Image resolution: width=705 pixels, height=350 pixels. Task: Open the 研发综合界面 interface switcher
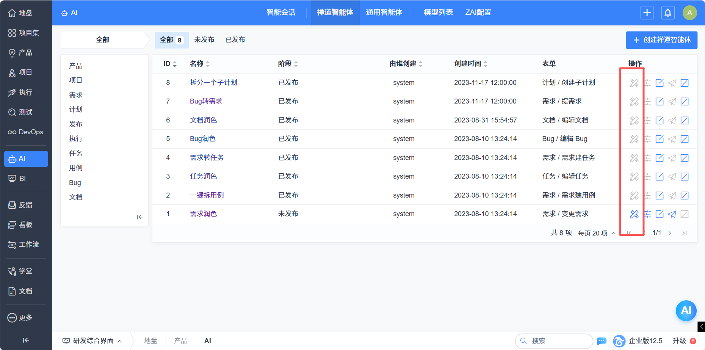[x=93, y=341]
